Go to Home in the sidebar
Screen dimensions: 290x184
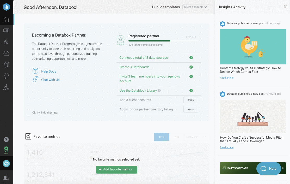(x=6, y=20)
